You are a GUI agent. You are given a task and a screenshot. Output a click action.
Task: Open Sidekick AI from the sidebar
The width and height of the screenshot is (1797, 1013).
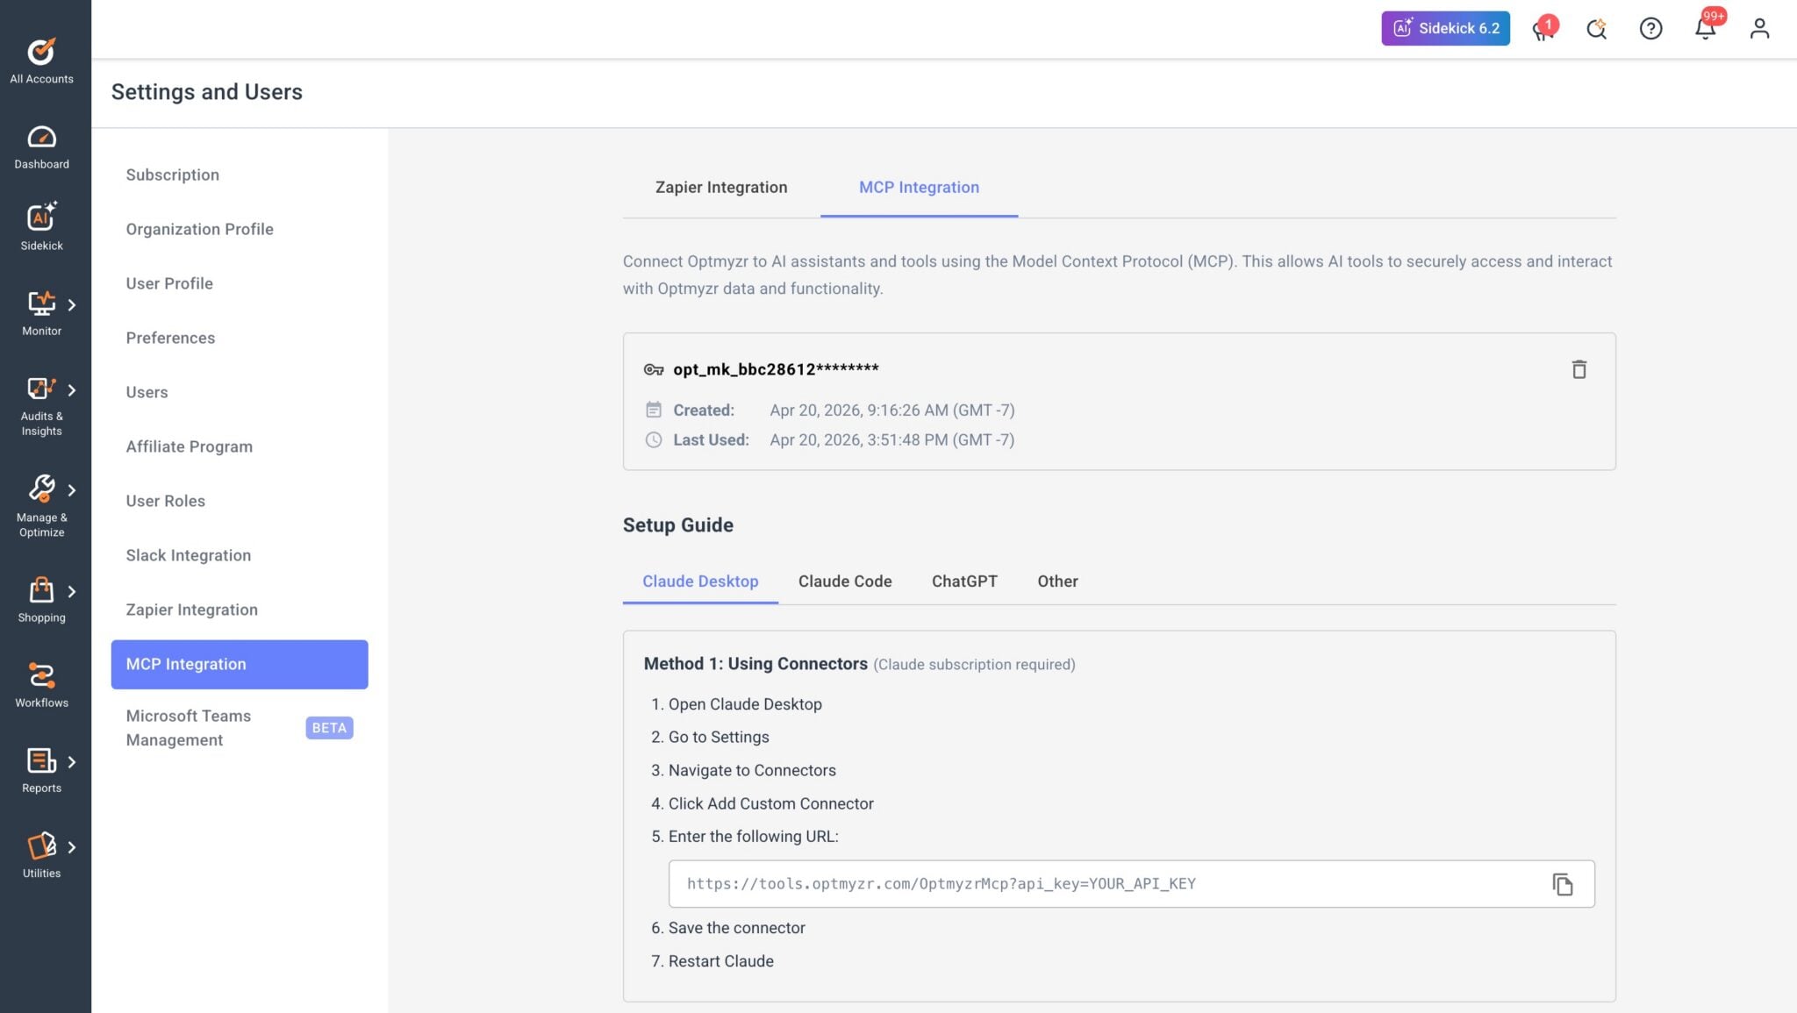click(41, 226)
